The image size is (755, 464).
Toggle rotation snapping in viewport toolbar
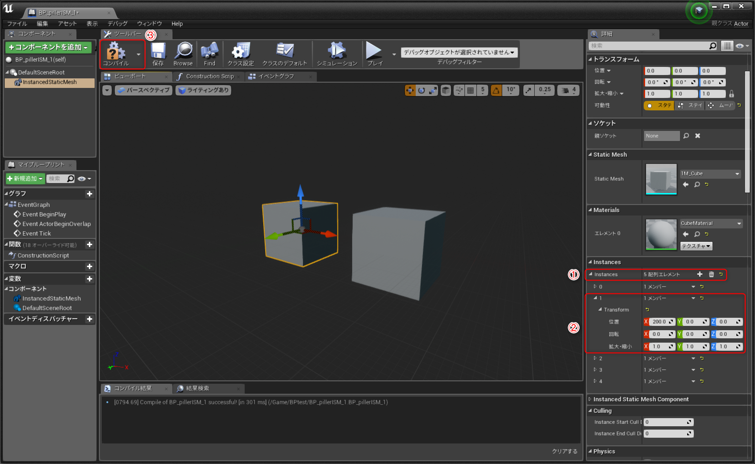click(496, 90)
